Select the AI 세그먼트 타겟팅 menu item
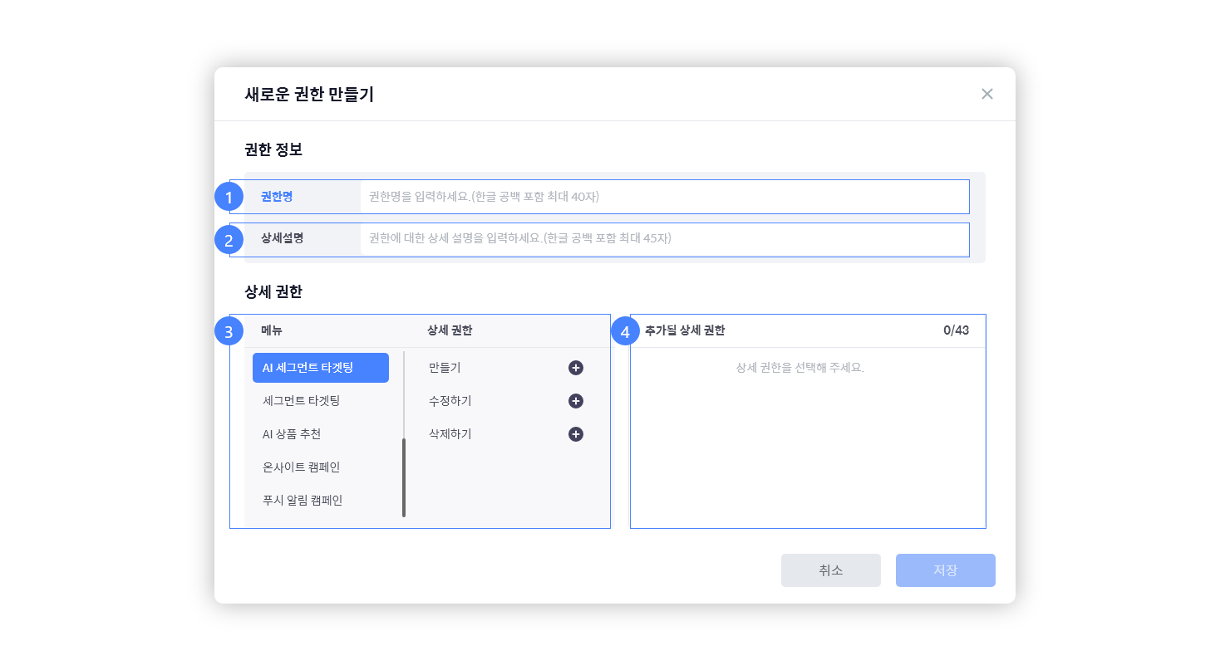1230x670 pixels. pos(320,368)
